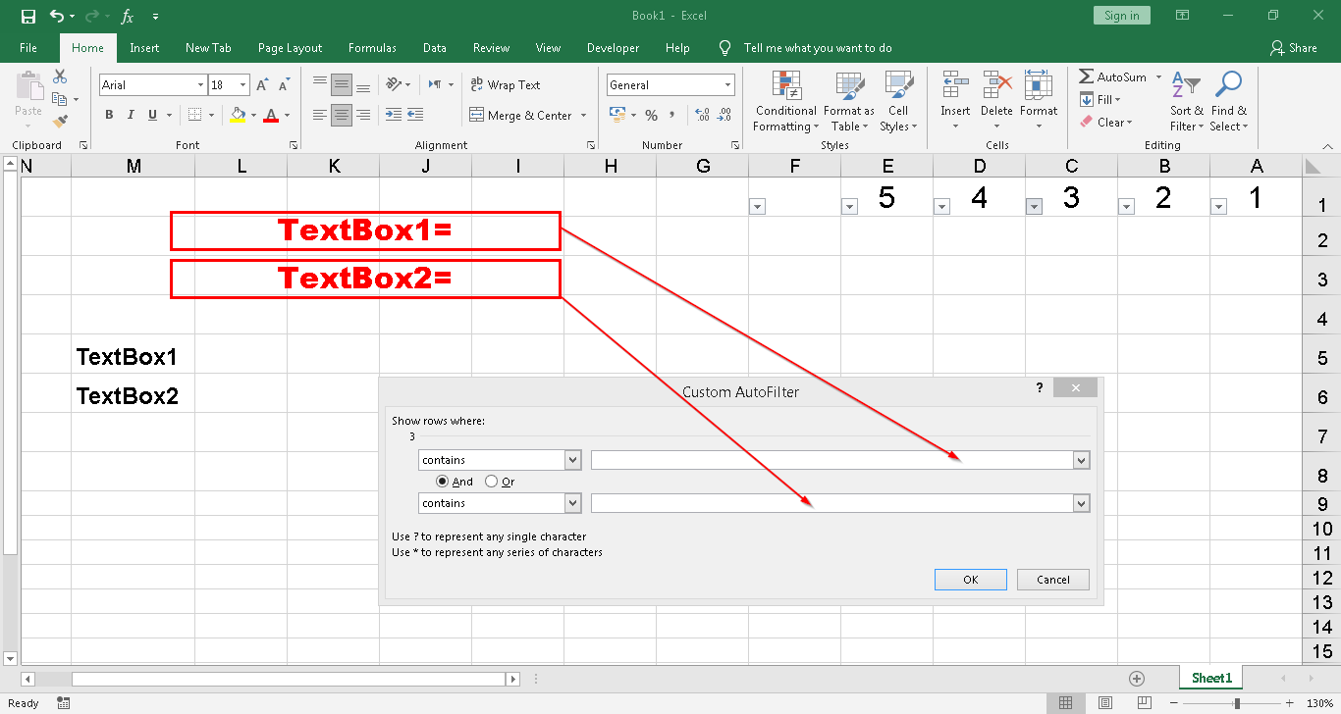Click the Insert Function fx icon
Image resolution: width=1341 pixels, height=714 pixels.
[x=128, y=16]
